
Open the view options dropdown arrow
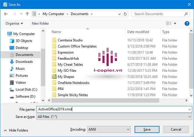pos(175,23)
